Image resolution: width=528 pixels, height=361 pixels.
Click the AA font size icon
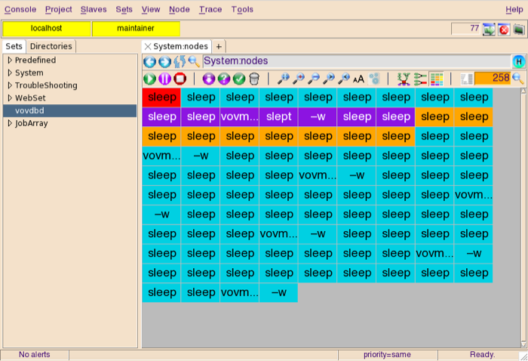tap(358, 79)
